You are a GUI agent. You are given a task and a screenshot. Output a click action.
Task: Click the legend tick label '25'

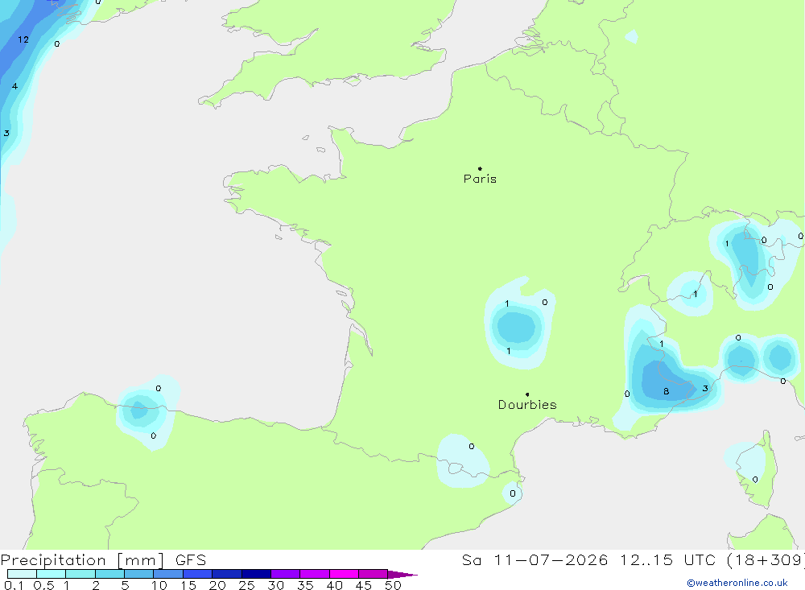(x=246, y=585)
